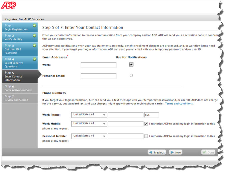
Task: Click the 'Email Addresses' label
Action: (x=55, y=57)
